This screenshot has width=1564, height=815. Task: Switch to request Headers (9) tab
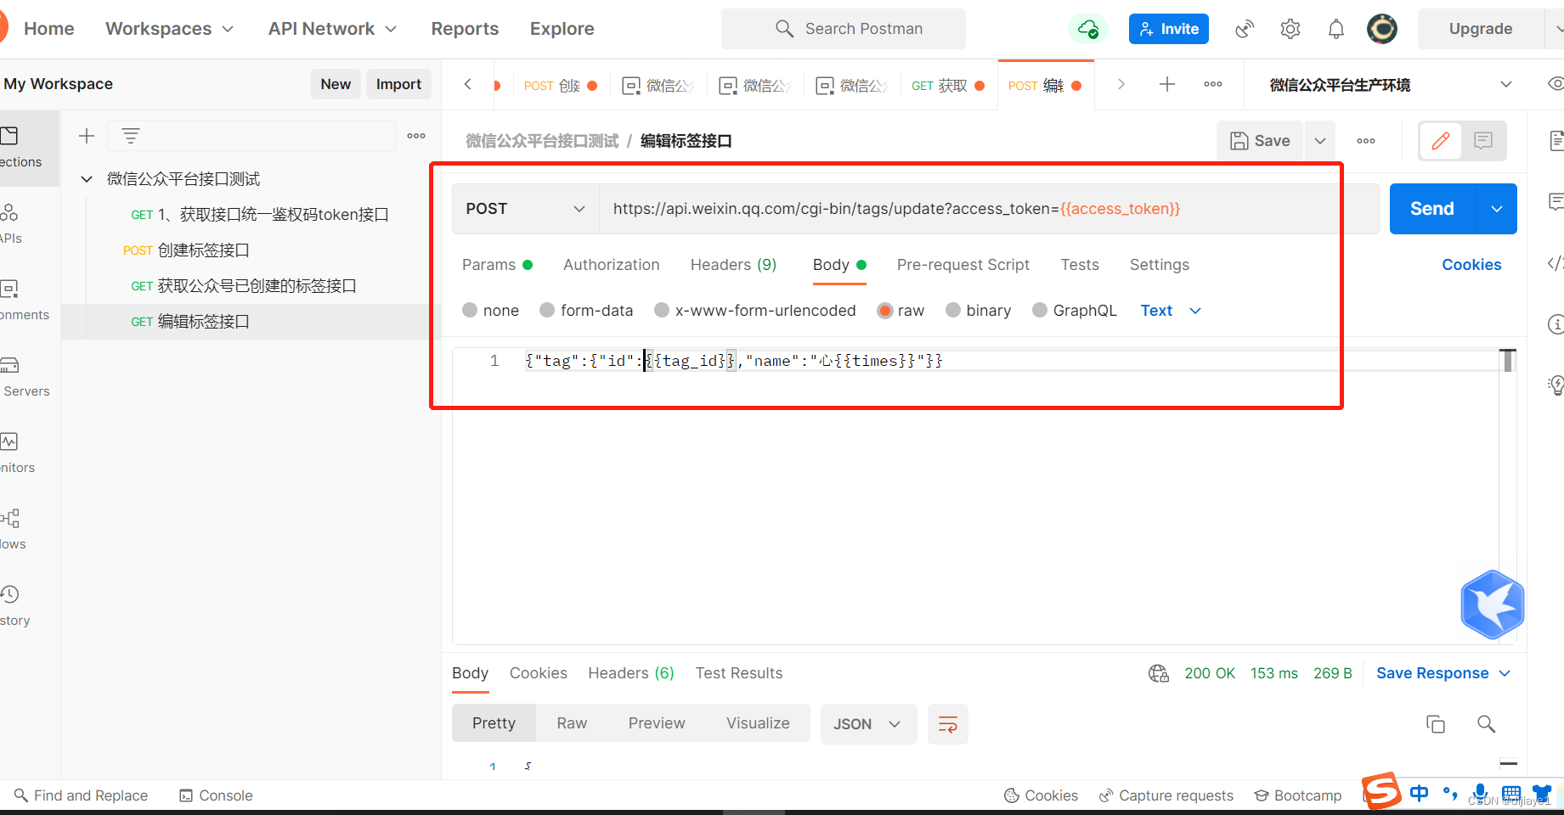pyautogui.click(x=734, y=265)
